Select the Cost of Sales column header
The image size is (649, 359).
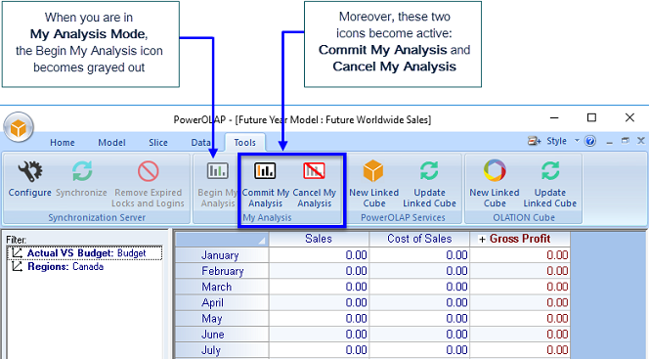click(x=419, y=239)
